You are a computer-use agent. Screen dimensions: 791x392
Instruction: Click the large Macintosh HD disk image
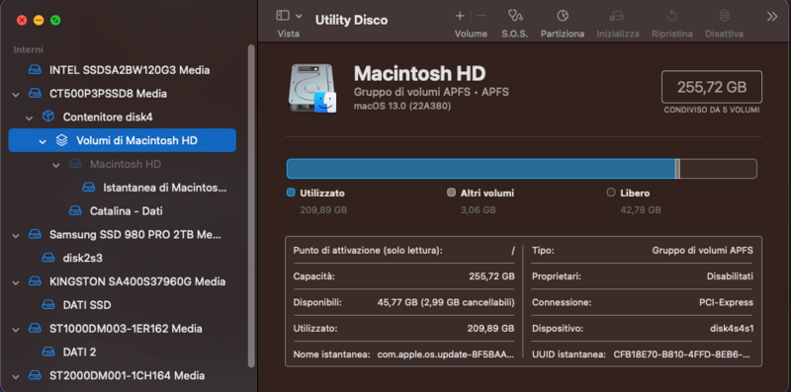312,89
